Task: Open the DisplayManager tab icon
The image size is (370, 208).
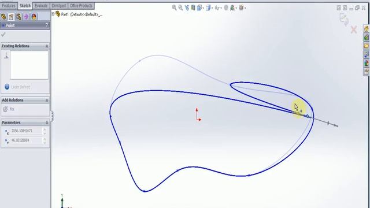Action: pos(34,17)
